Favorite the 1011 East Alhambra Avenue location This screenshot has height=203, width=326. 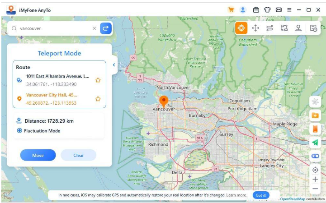pos(98,80)
